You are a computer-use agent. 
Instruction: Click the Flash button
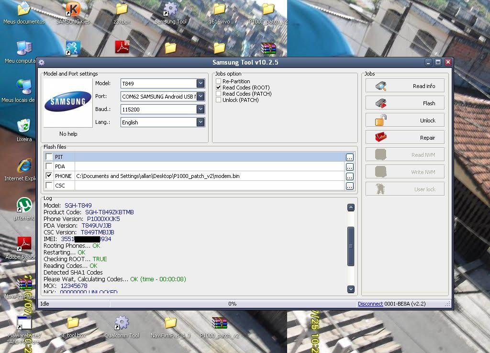[405, 103]
